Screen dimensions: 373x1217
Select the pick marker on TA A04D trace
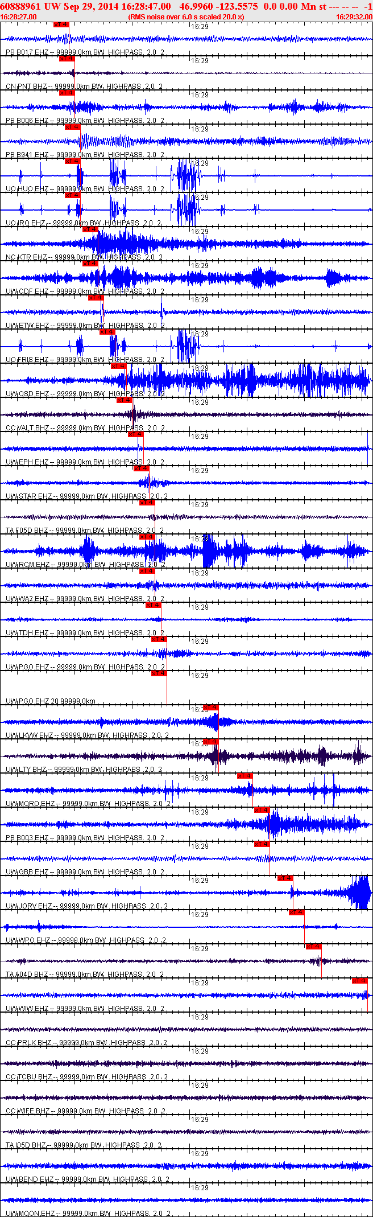pos(314,947)
